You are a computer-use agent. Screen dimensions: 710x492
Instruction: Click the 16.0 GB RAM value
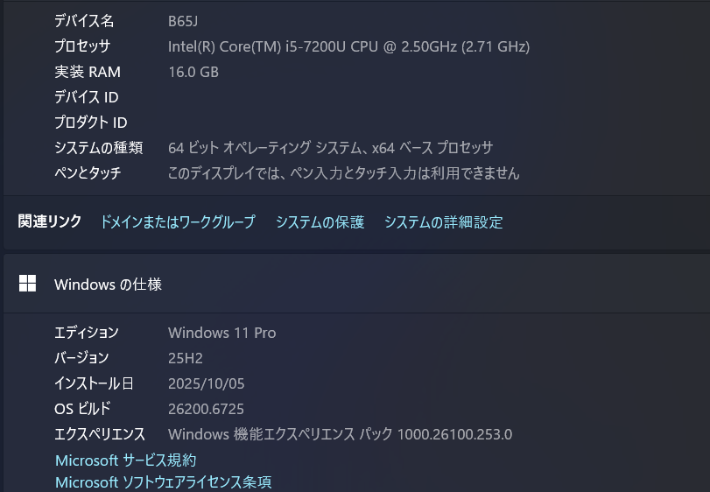click(x=193, y=72)
